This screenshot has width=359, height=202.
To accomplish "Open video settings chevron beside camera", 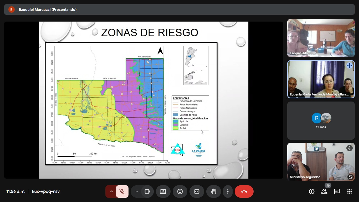I will coord(136,191).
